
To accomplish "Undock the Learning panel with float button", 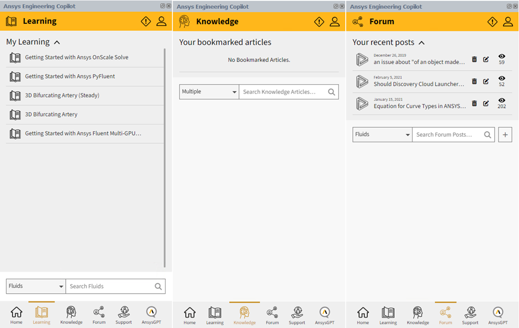I will (x=162, y=6).
